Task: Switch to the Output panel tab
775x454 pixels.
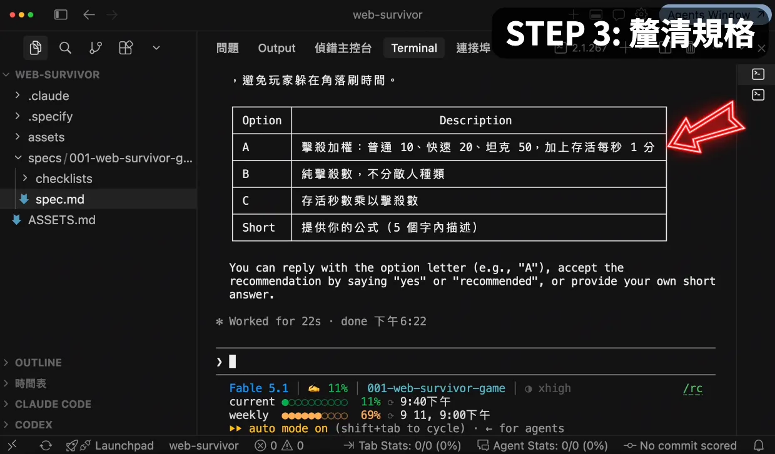Action: [276, 48]
